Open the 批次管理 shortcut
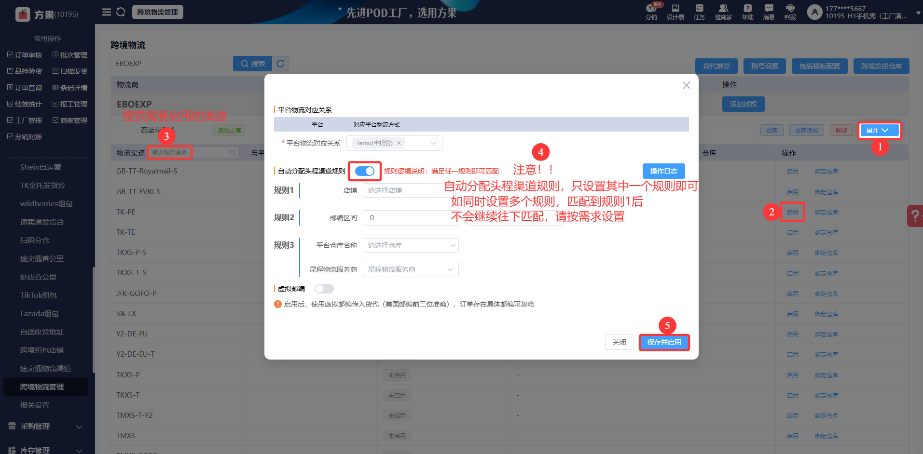Viewport: 923px width, 454px height. click(x=70, y=55)
